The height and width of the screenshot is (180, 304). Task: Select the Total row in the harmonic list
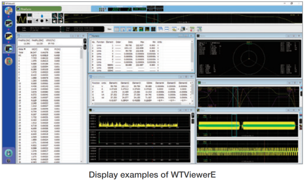(x=49, y=52)
